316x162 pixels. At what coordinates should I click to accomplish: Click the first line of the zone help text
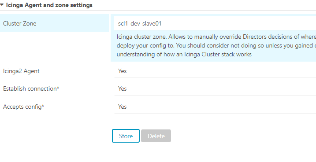coord(216,37)
